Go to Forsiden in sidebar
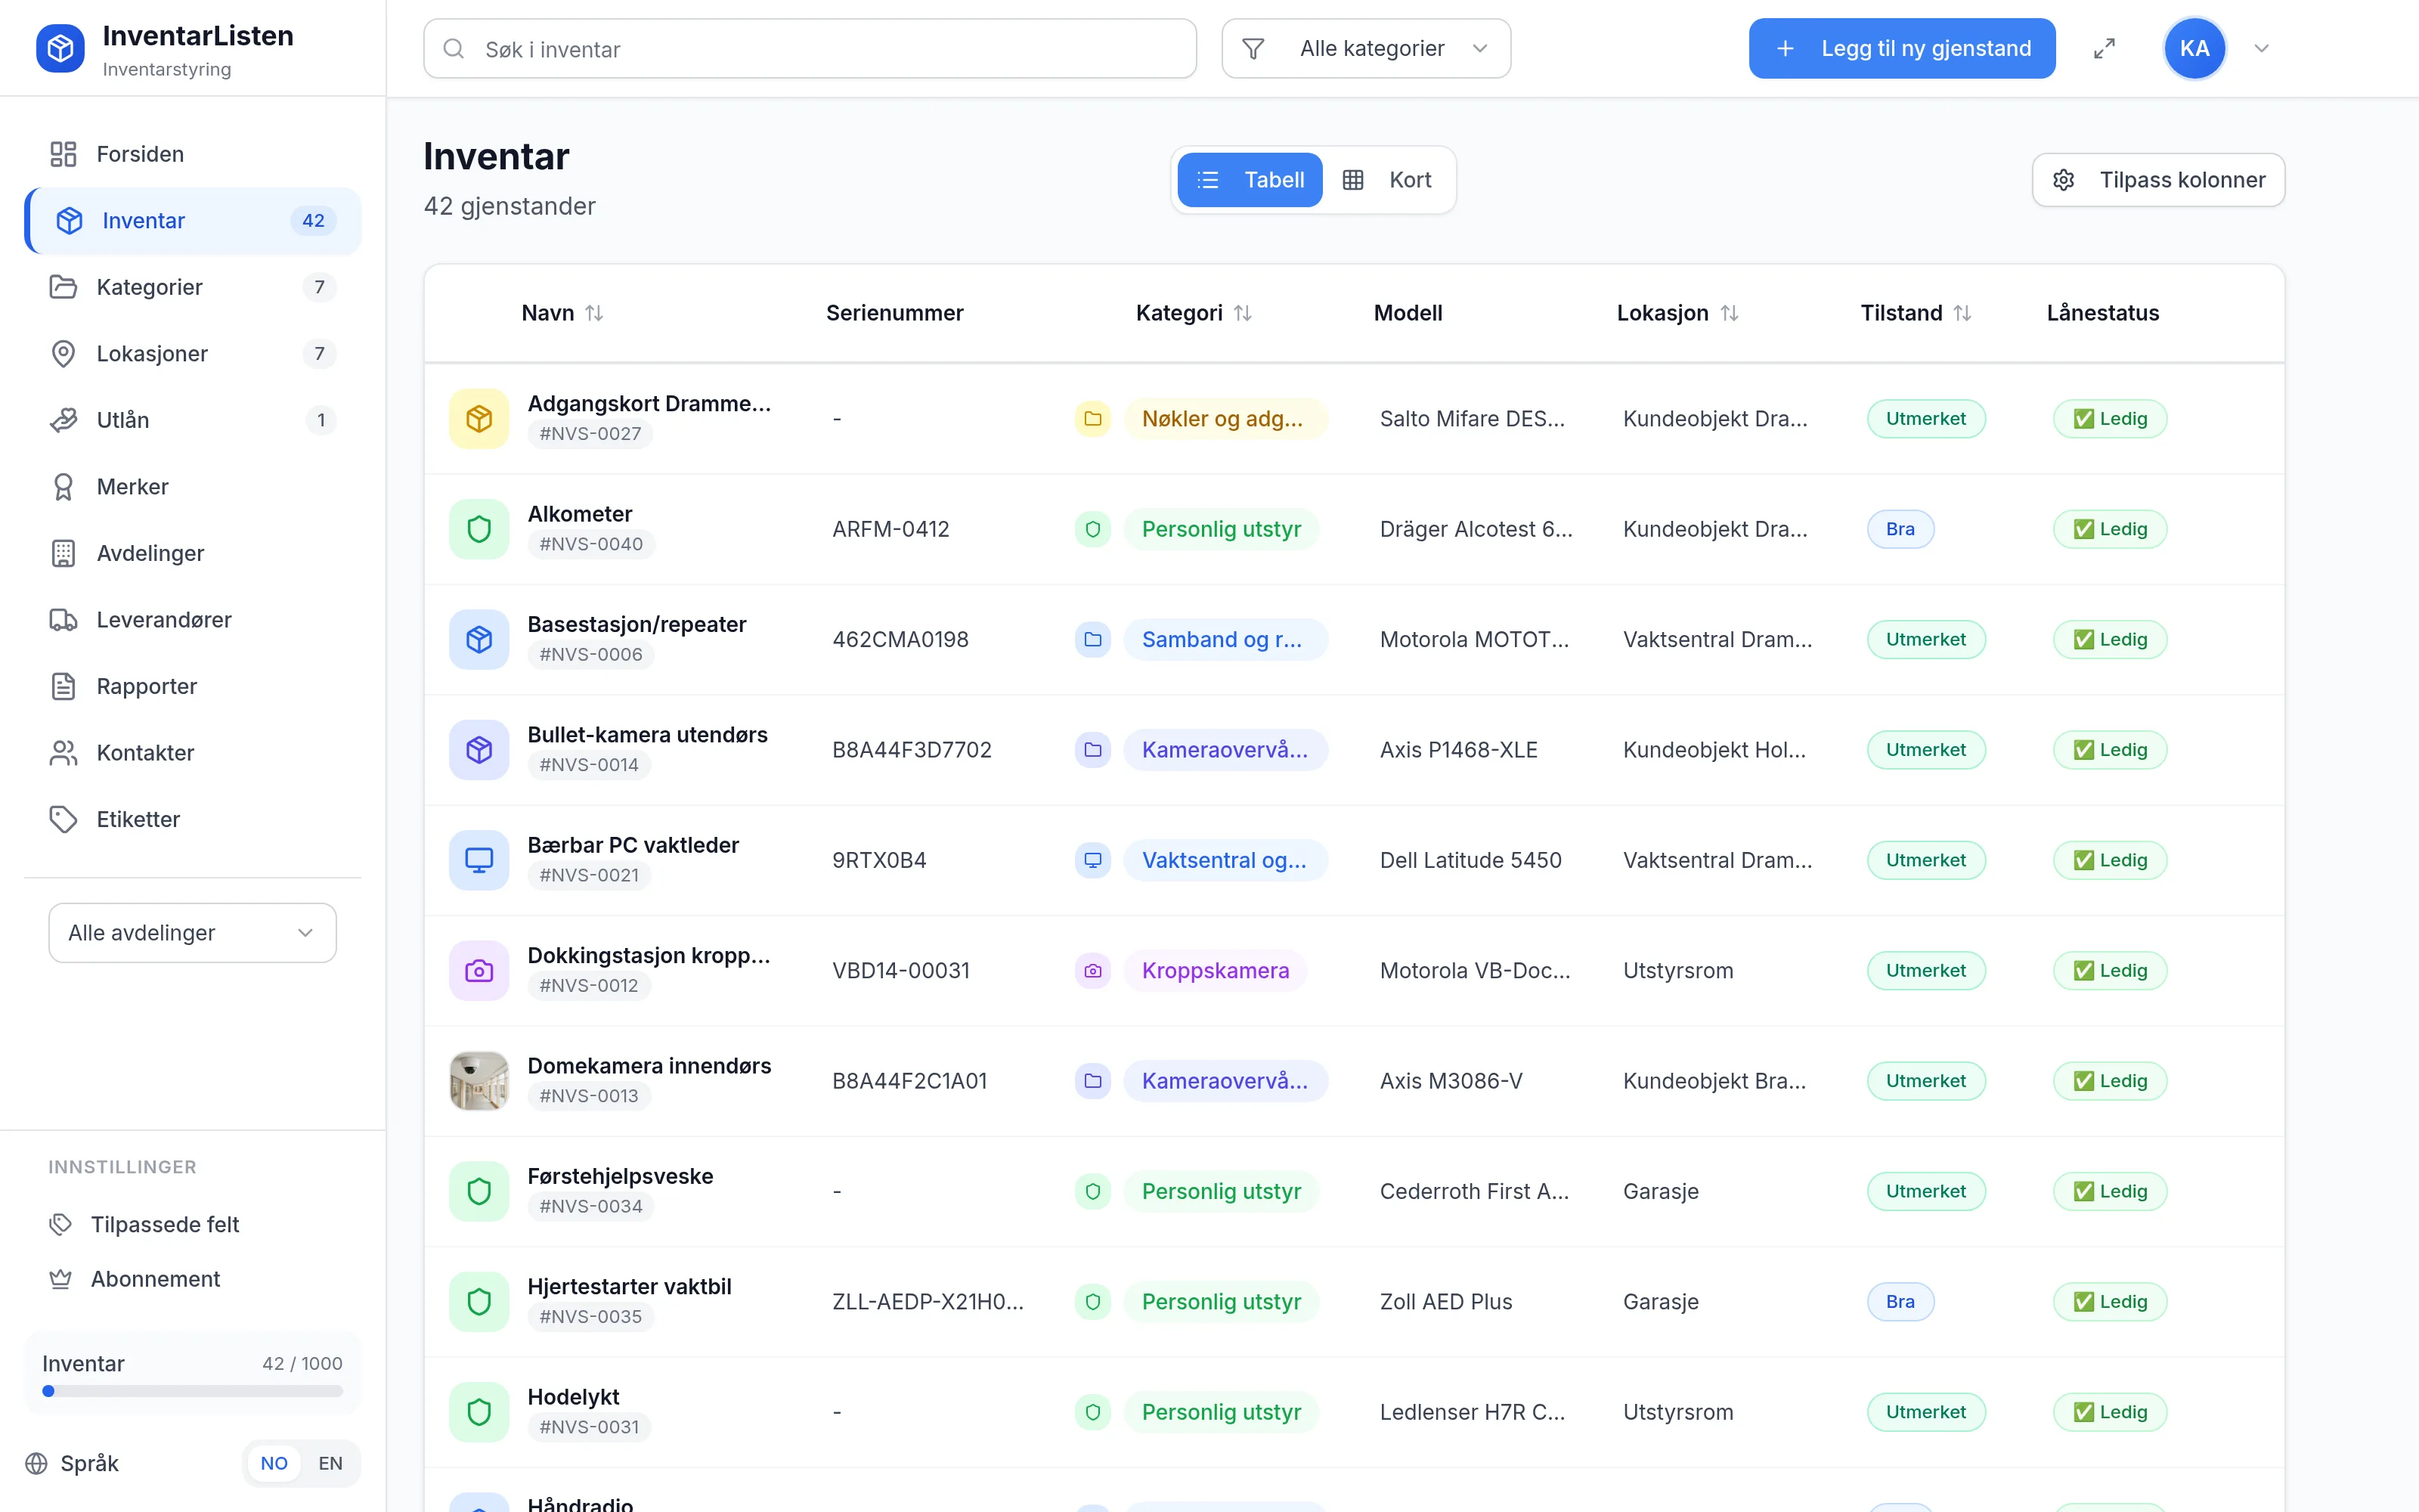 192,154
